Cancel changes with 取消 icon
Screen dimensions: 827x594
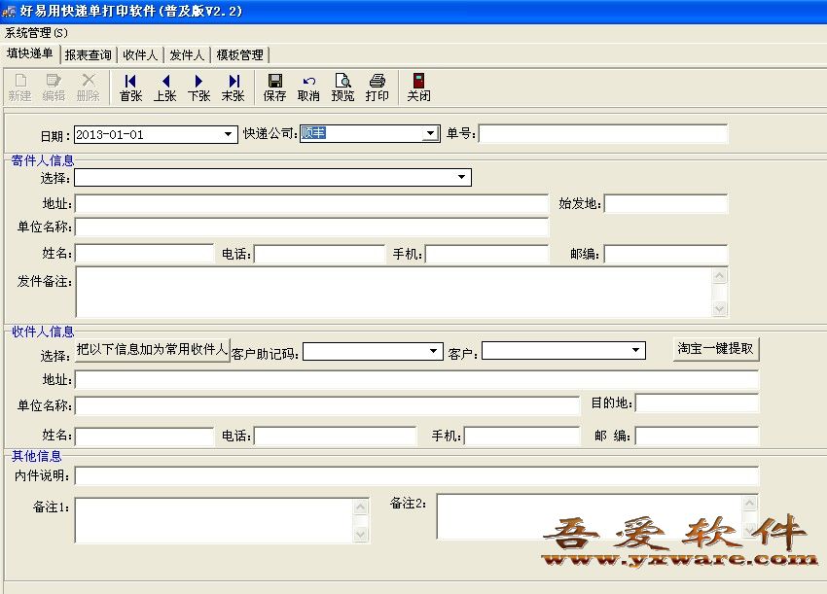(x=308, y=87)
